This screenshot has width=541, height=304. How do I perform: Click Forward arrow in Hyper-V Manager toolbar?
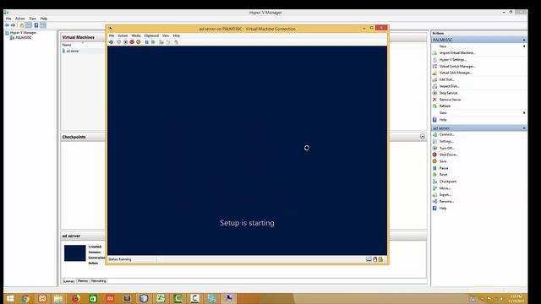[x=14, y=25]
